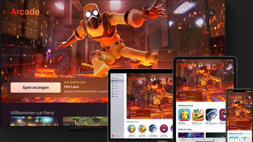Open the Super Impossible Road icon on iPad
Image resolution: width=253 pixels, height=142 pixels.
tap(212, 115)
